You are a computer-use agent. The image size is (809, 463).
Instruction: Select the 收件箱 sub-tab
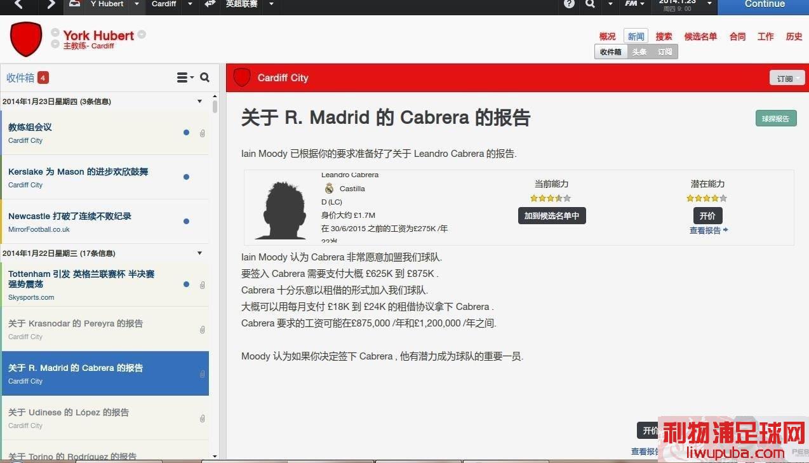[611, 51]
